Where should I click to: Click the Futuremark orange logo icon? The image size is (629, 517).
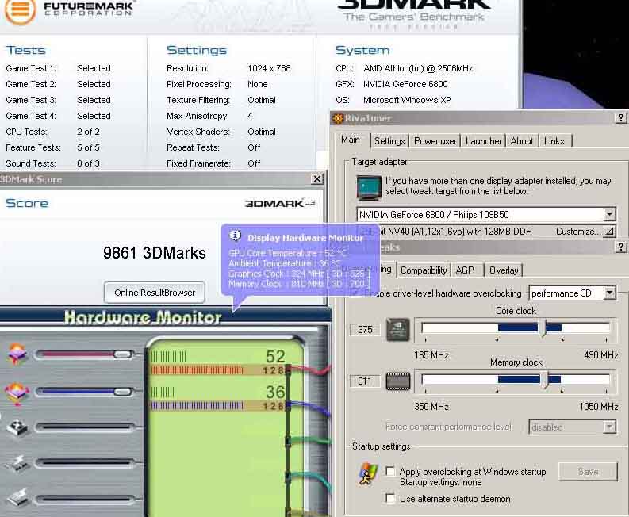[20, 11]
